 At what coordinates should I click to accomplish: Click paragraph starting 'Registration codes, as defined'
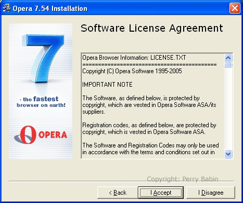[x=149, y=129]
